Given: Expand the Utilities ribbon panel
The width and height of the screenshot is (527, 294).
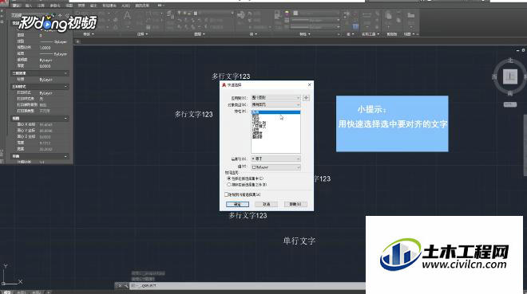Looking at the screenshot, I should point(370,33).
